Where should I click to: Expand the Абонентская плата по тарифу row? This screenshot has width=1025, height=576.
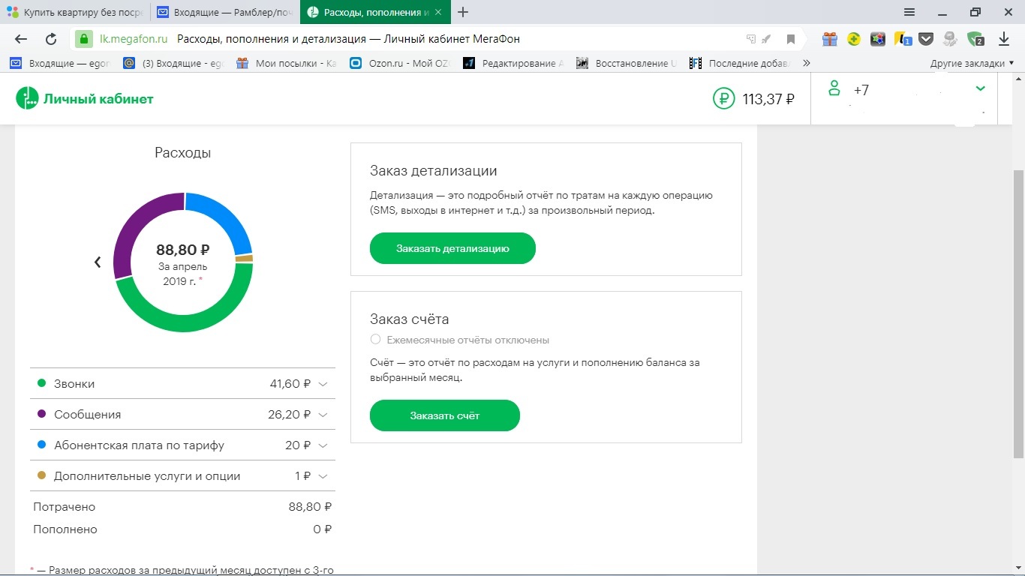182,445
